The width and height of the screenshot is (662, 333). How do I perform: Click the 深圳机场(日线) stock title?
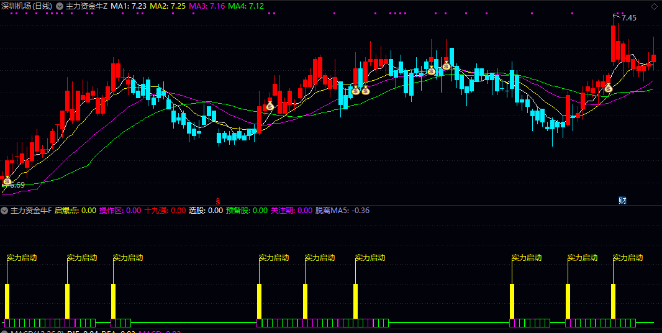pyautogui.click(x=27, y=6)
